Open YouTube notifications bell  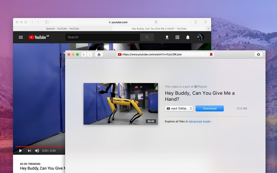click(188, 37)
